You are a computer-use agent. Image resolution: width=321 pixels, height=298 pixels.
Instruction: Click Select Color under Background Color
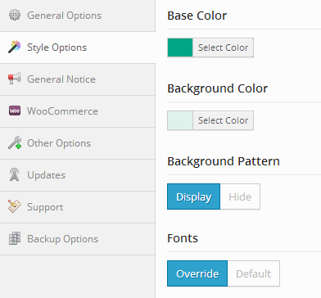tap(223, 120)
